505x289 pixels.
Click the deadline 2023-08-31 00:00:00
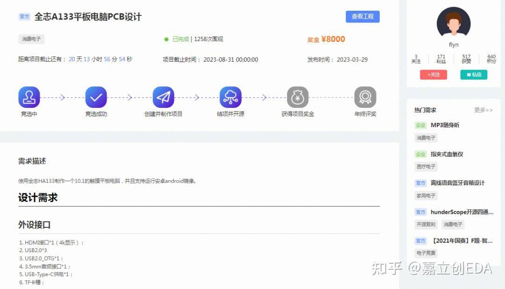[231, 59]
